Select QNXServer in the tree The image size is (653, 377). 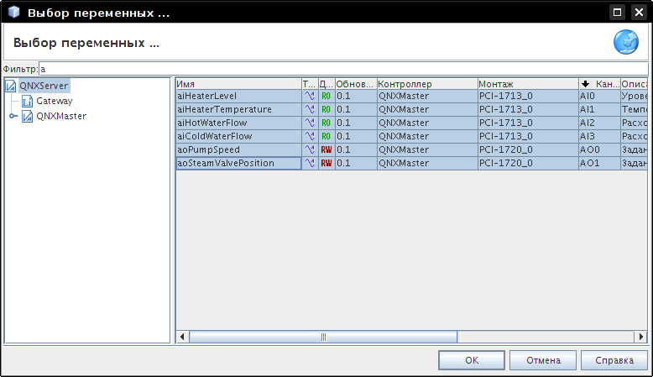tap(44, 86)
